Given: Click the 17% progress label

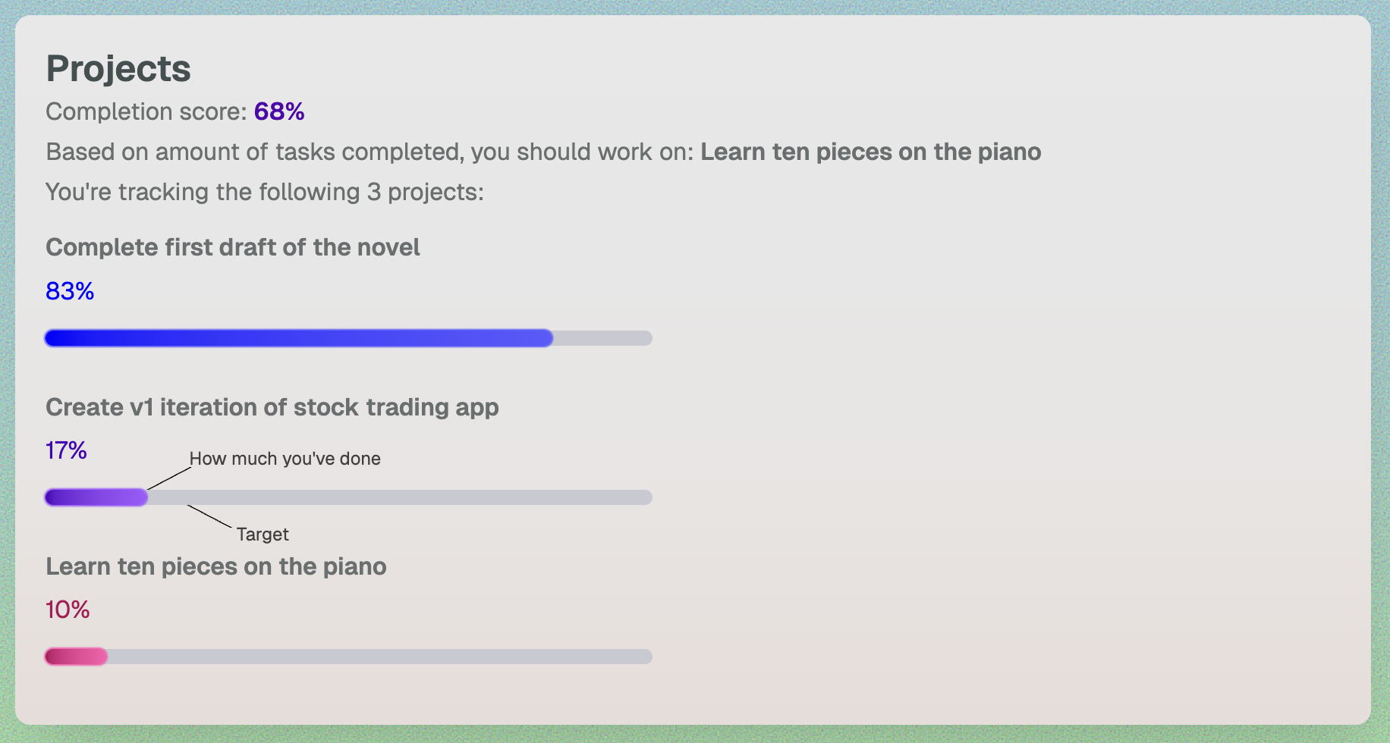Looking at the screenshot, I should (x=66, y=450).
